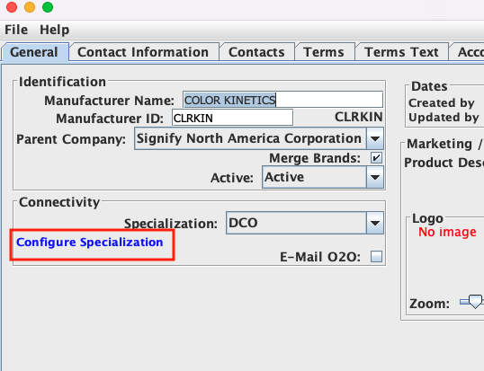Open the Terms tab
Image resolution: width=484 pixels, height=371 pixels.
324,52
